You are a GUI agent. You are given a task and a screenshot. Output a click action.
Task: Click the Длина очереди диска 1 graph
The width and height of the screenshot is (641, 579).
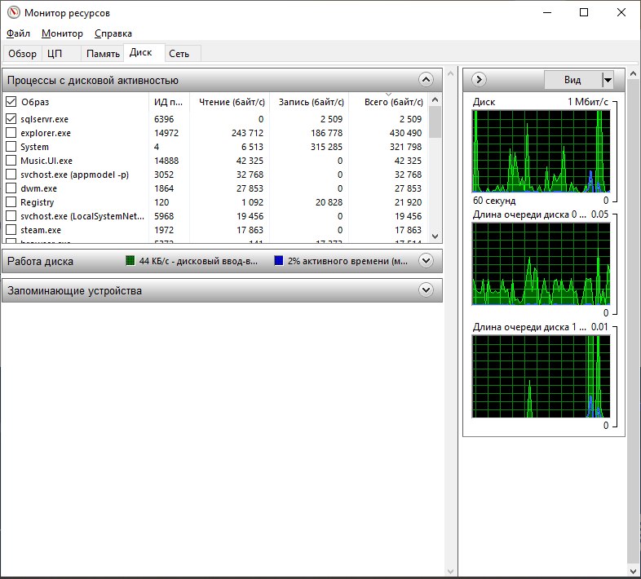tap(541, 376)
